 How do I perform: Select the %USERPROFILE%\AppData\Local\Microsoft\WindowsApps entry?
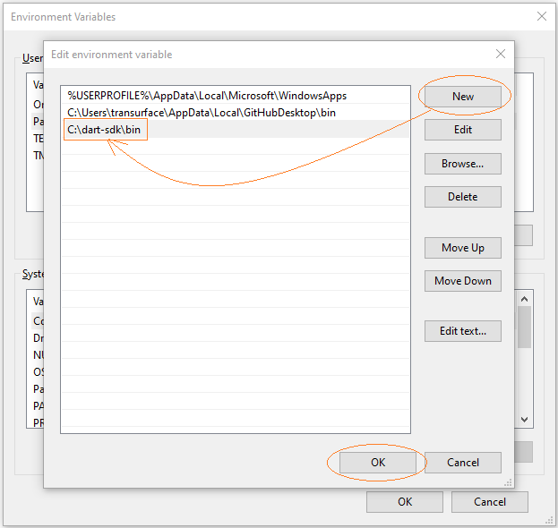[236, 95]
